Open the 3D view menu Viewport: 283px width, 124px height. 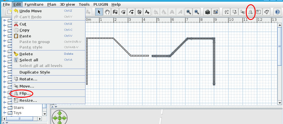coord(67,5)
